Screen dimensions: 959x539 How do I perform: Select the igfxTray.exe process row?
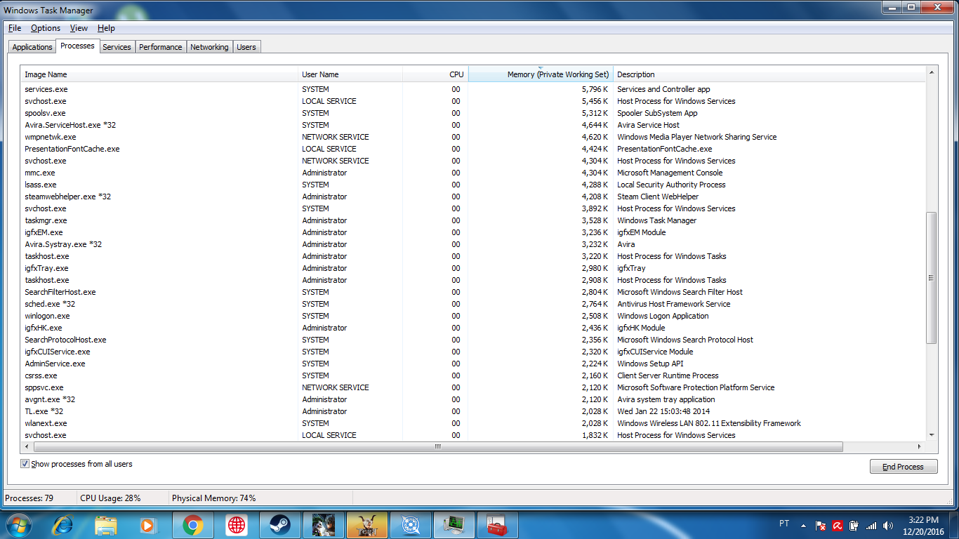point(474,268)
